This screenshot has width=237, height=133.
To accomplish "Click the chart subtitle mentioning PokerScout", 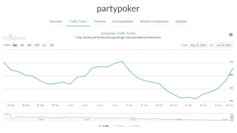I will 118,37.
